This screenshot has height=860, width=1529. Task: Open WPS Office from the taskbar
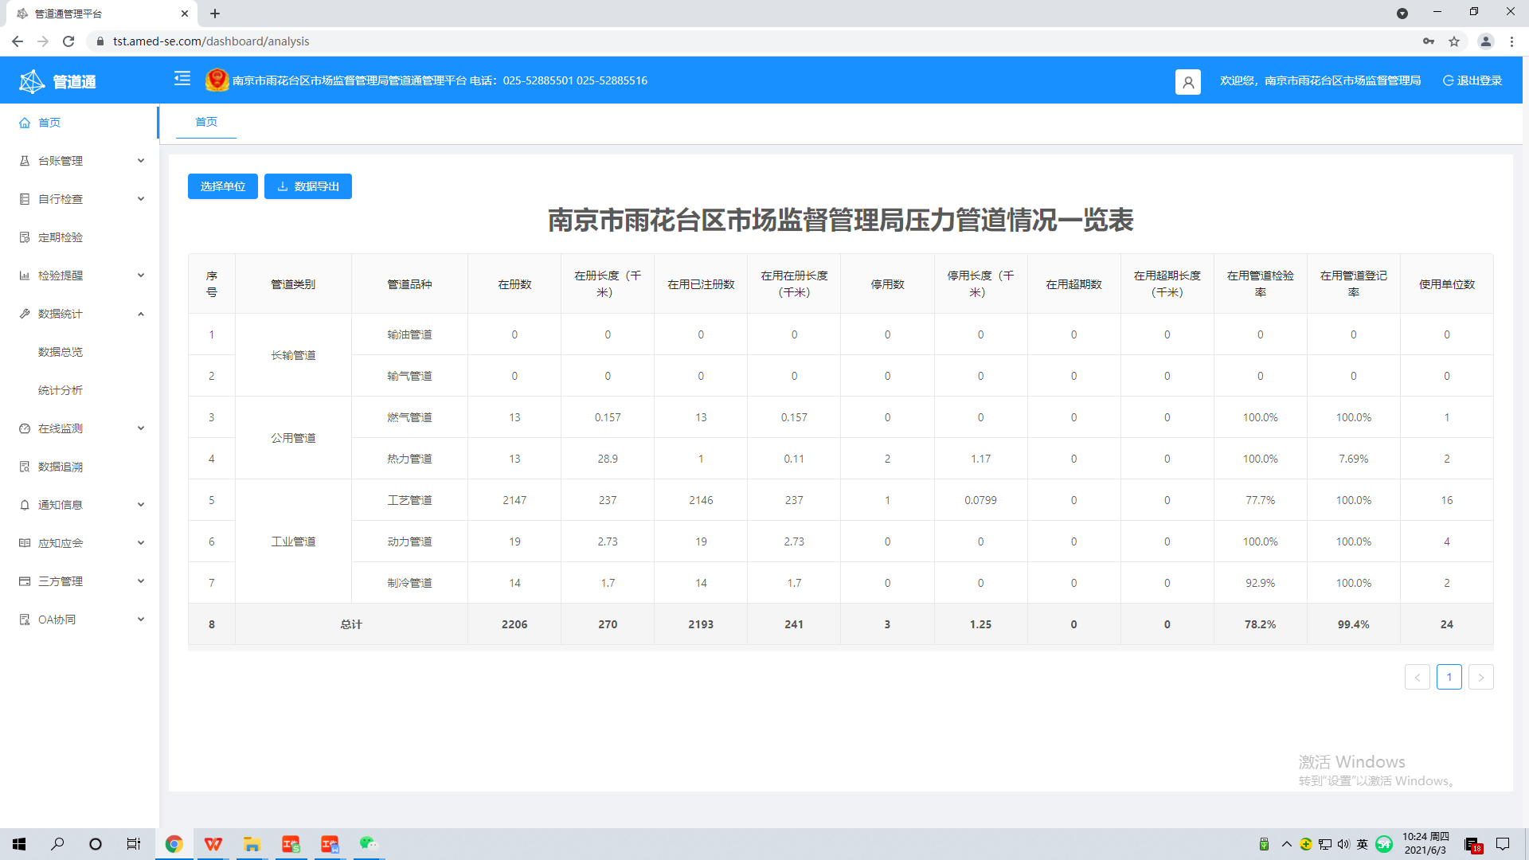coord(213,844)
